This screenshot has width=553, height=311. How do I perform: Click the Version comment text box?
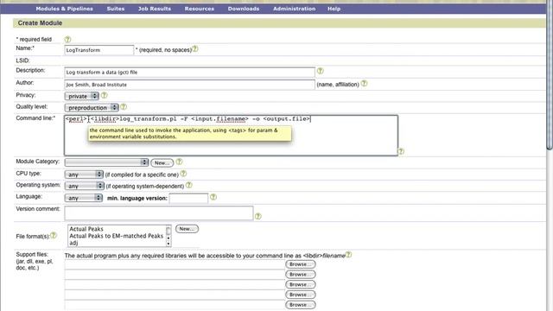click(x=159, y=213)
